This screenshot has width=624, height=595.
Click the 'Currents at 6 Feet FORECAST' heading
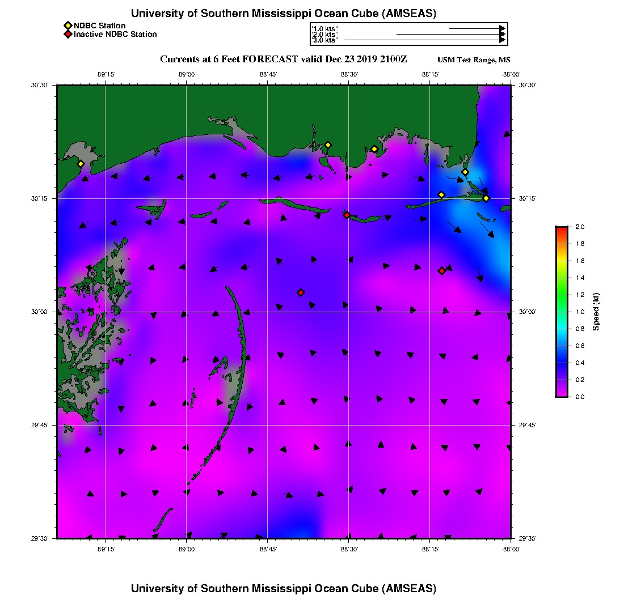(284, 59)
